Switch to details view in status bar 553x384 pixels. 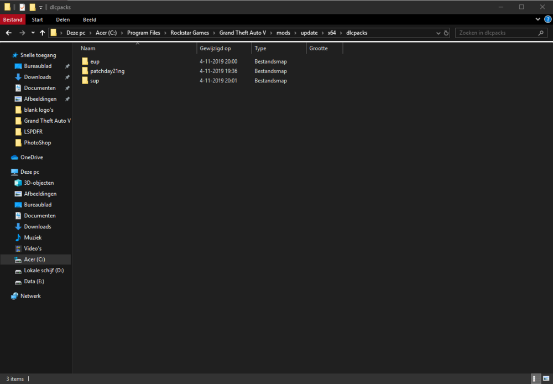tap(536, 378)
